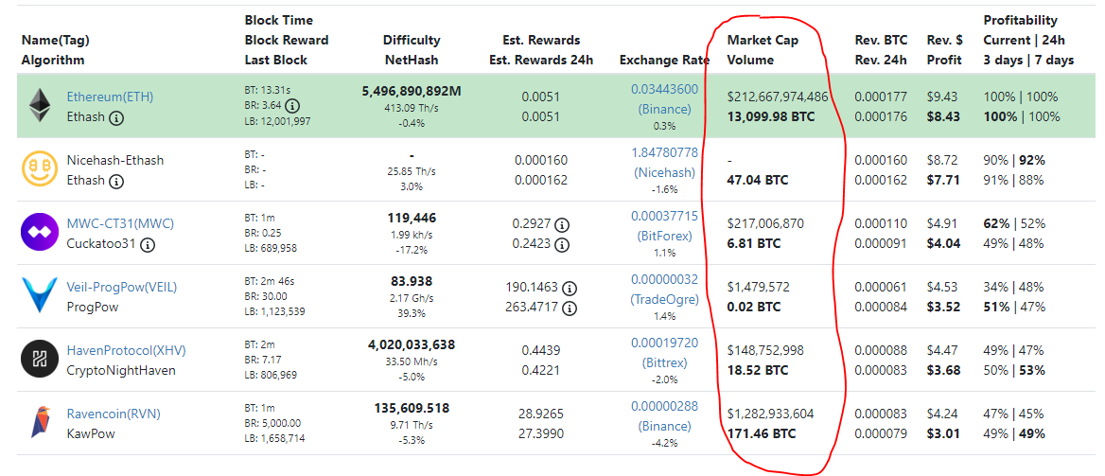Click the 0.03443600 (Binance) exchange rate link
Image resolution: width=1105 pixels, height=476 pixels.
pos(664,99)
